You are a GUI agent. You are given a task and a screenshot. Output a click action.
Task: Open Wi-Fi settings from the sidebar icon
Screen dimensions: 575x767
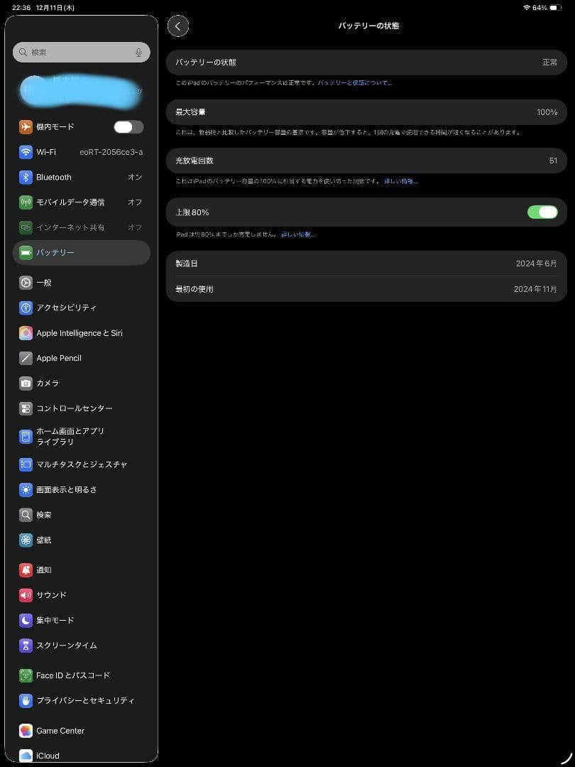pos(26,152)
